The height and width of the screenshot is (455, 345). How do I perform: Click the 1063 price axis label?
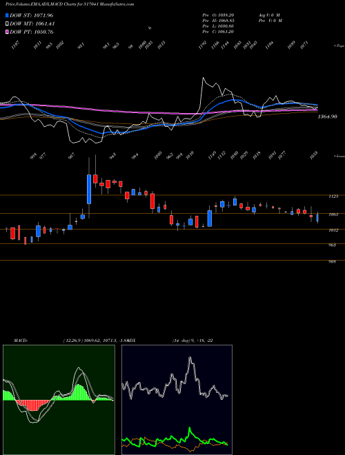point(333,214)
